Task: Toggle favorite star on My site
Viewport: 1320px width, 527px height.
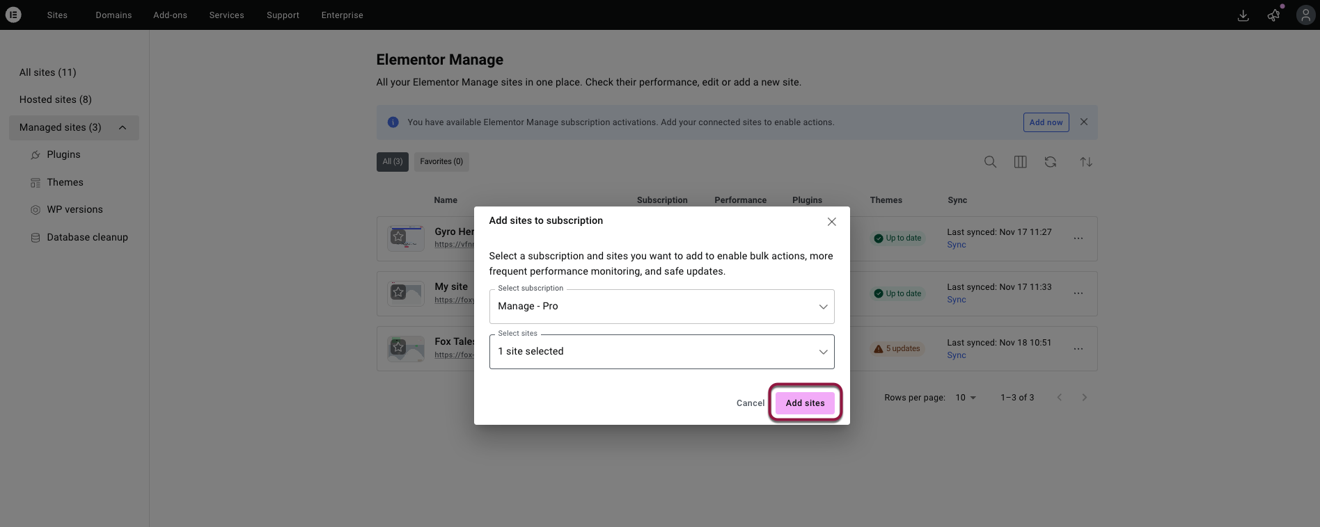Action: (398, 292)
